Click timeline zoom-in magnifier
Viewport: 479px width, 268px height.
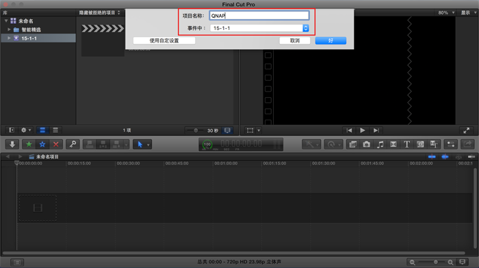tap(450, 263)
